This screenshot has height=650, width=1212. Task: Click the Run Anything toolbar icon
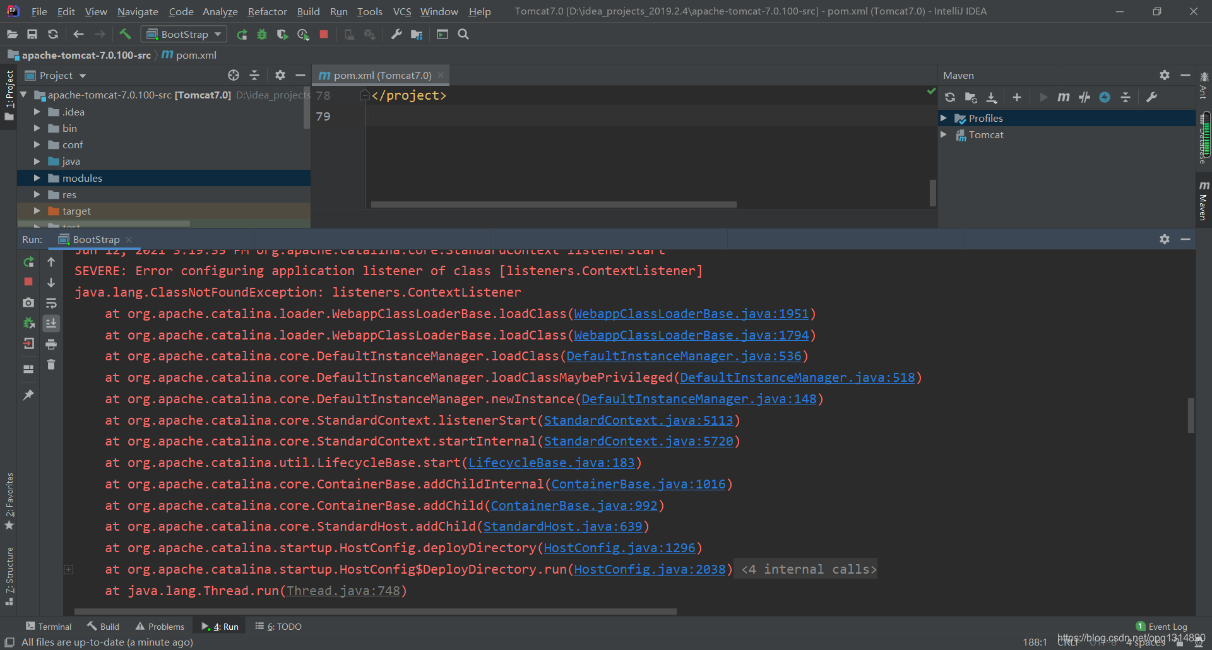tap(443, 34)
